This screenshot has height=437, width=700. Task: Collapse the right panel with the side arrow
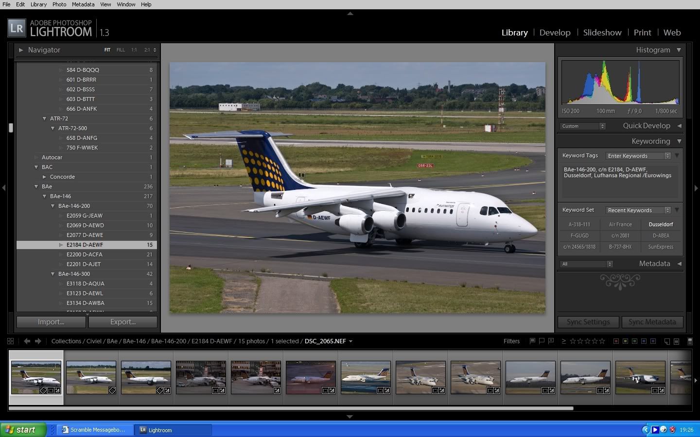pos(696,188)
